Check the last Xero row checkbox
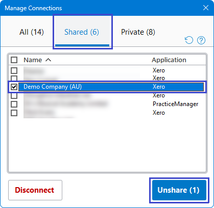The width and height of the screenshot is (214, 208). point(14,113)
